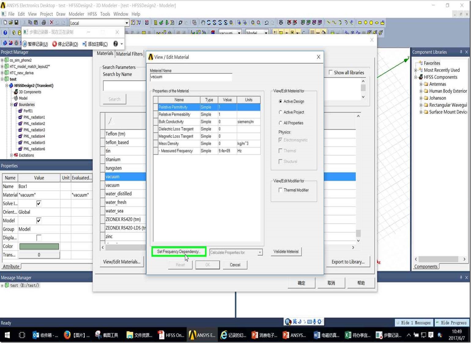Select the Pan hand tool

tap(203, 23)
